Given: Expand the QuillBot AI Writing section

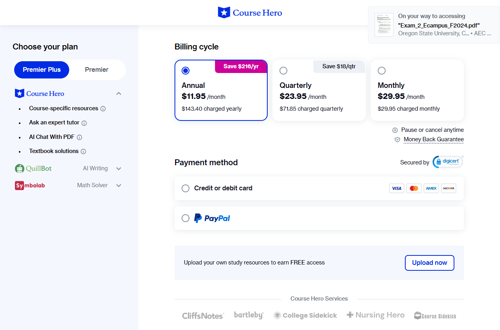Looking at the screenshot, I should [119, 169].
